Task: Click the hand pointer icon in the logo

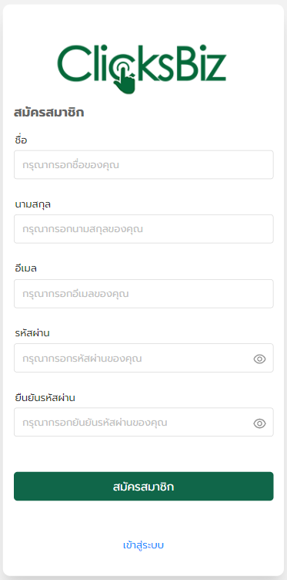Action: point(125,81)
